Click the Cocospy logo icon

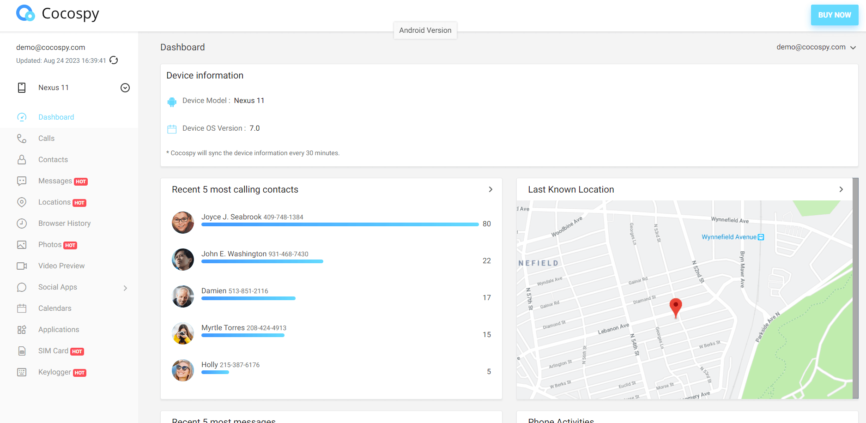pos(25,13)
